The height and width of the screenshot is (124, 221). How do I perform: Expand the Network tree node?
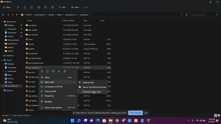tap(2, 91)
